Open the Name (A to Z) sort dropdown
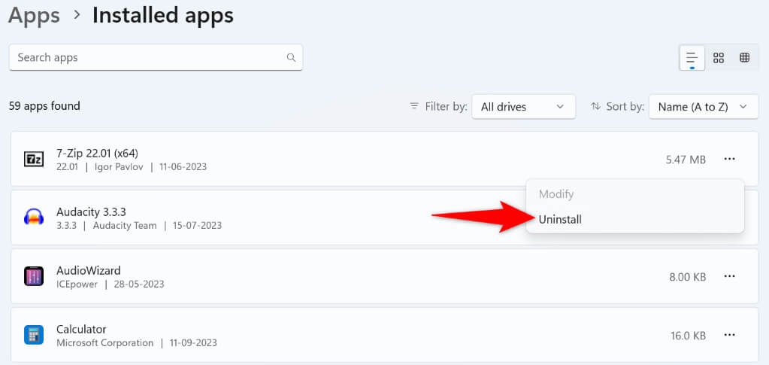Screen dimensions: 769x365 [x=703, y=107]
